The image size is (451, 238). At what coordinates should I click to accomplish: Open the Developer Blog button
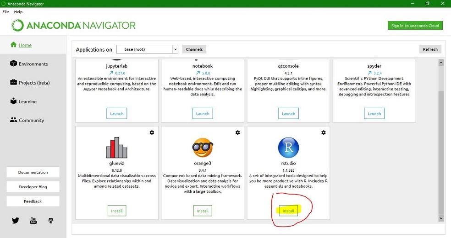click(x=33, y=187)
